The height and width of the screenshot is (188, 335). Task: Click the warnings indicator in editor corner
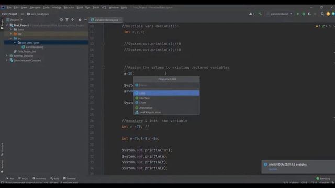[x=318, y=26]
